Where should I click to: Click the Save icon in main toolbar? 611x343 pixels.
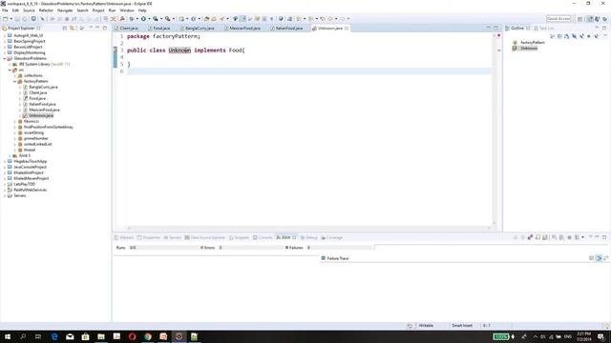click(x=17, y=19)
